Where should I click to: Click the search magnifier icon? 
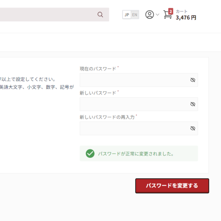click(100, 14)
